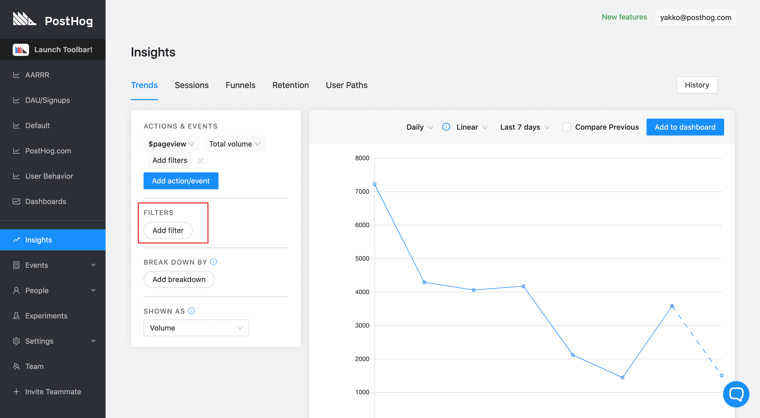The height and width of the screenshot is (418, 760).
Task: Click the data point near 3600 peak
Action: [672, 306]
